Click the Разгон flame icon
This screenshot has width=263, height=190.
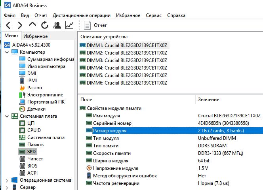click(22, 87)
